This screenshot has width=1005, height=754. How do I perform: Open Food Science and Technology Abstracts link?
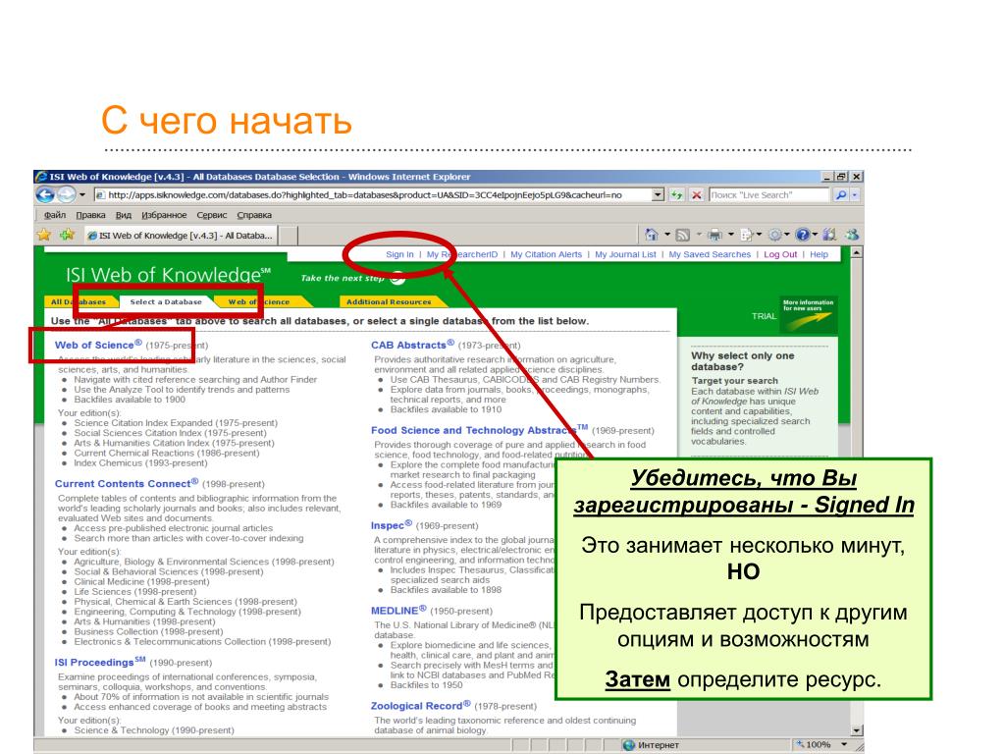(x=479, y=430)
